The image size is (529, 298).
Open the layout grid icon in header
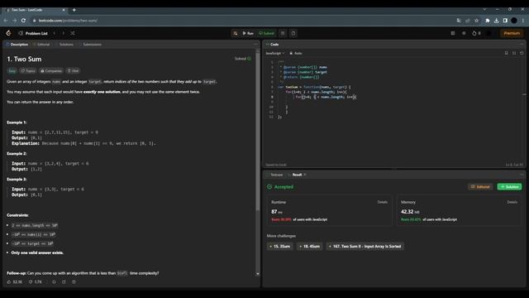pos(453,33)
